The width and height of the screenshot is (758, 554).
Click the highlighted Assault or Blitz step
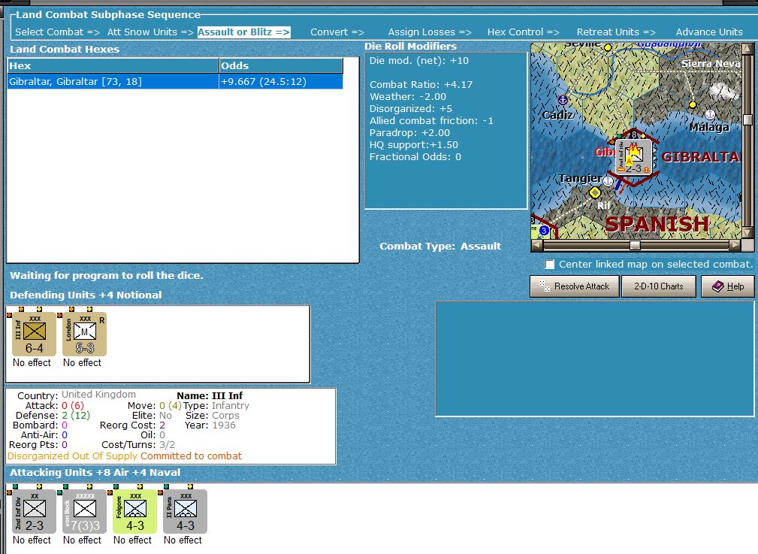pos(243,32)
